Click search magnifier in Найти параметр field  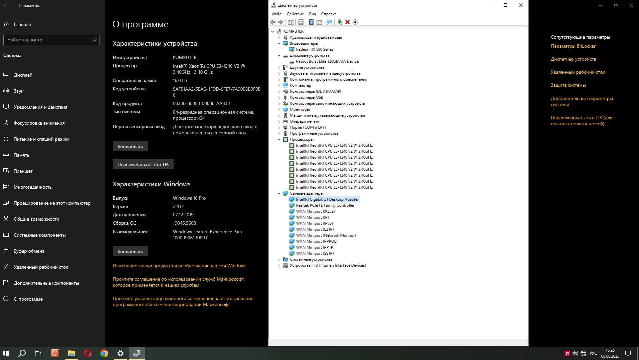point(94,40)
